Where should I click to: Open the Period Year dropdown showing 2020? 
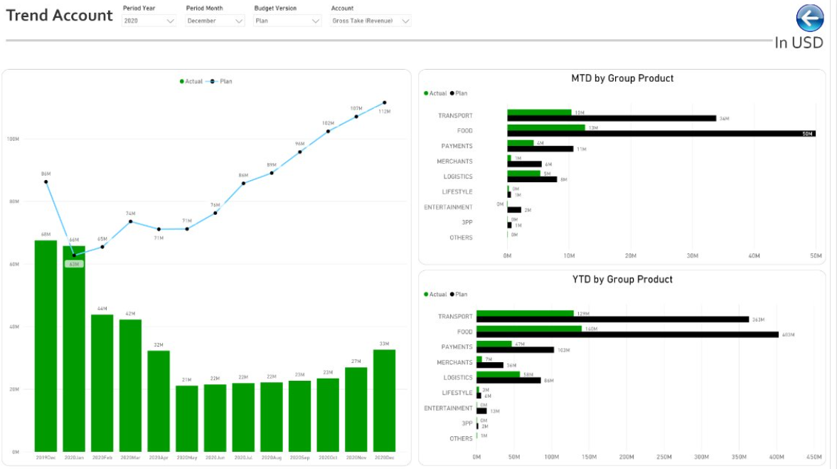point(149,21)
